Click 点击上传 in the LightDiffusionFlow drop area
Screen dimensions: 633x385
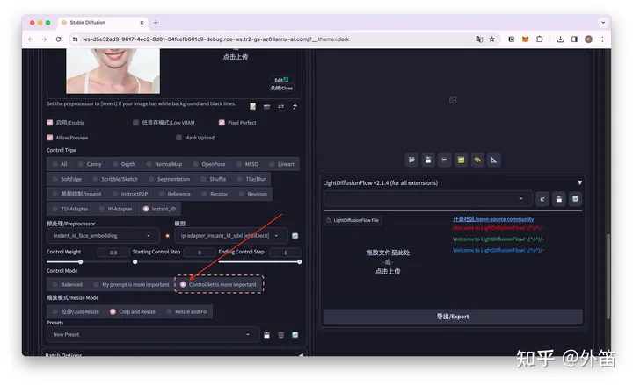point(388,272)
